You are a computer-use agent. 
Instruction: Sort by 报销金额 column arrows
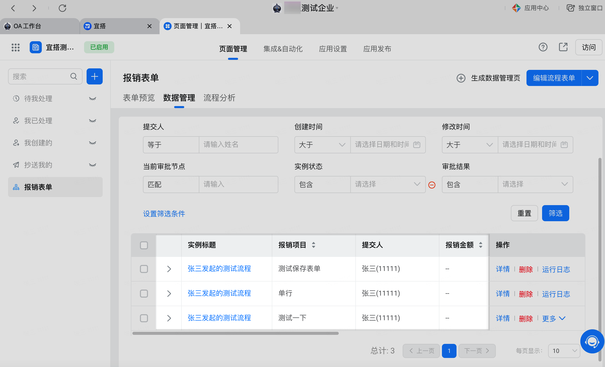[481, 245]
